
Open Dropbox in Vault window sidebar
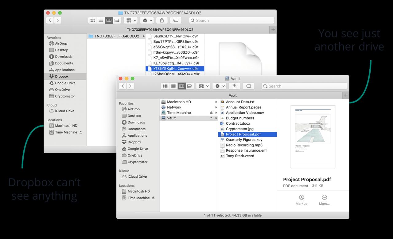(138, 142)
